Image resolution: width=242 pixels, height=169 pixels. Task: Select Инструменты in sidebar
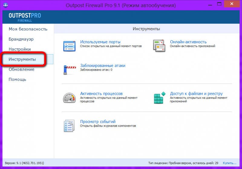28,59
